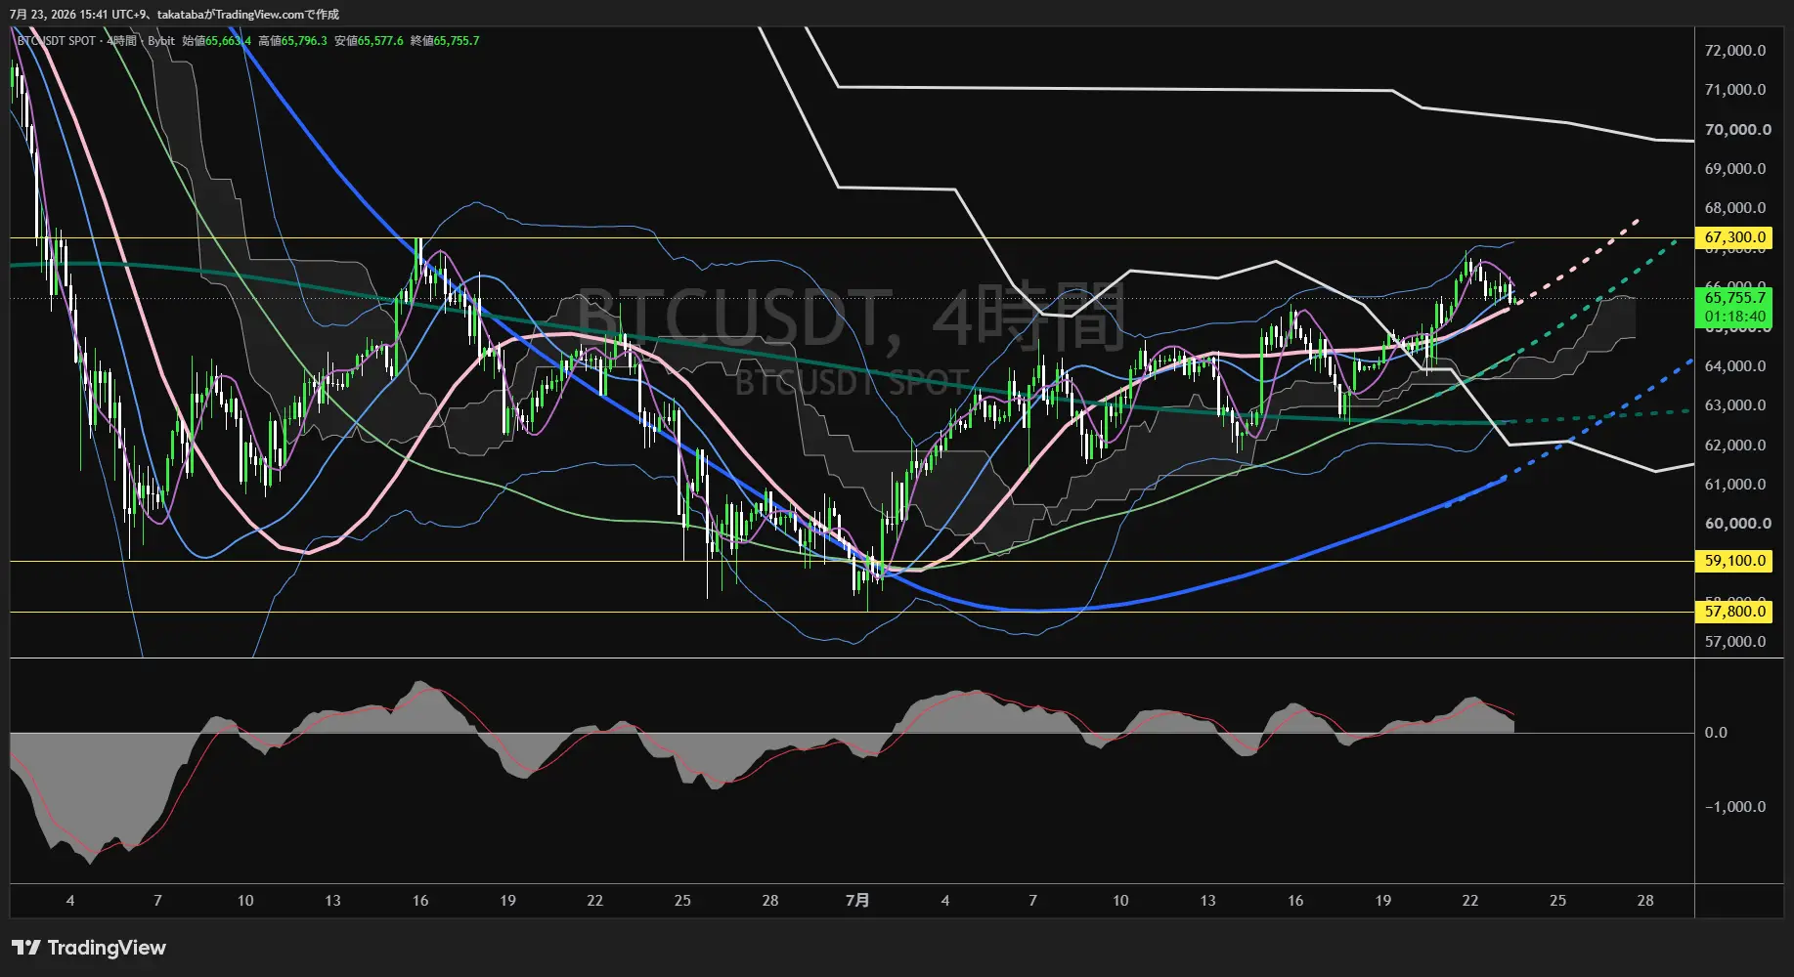Click the high value 65,796.3 in legend

[304, 41]
